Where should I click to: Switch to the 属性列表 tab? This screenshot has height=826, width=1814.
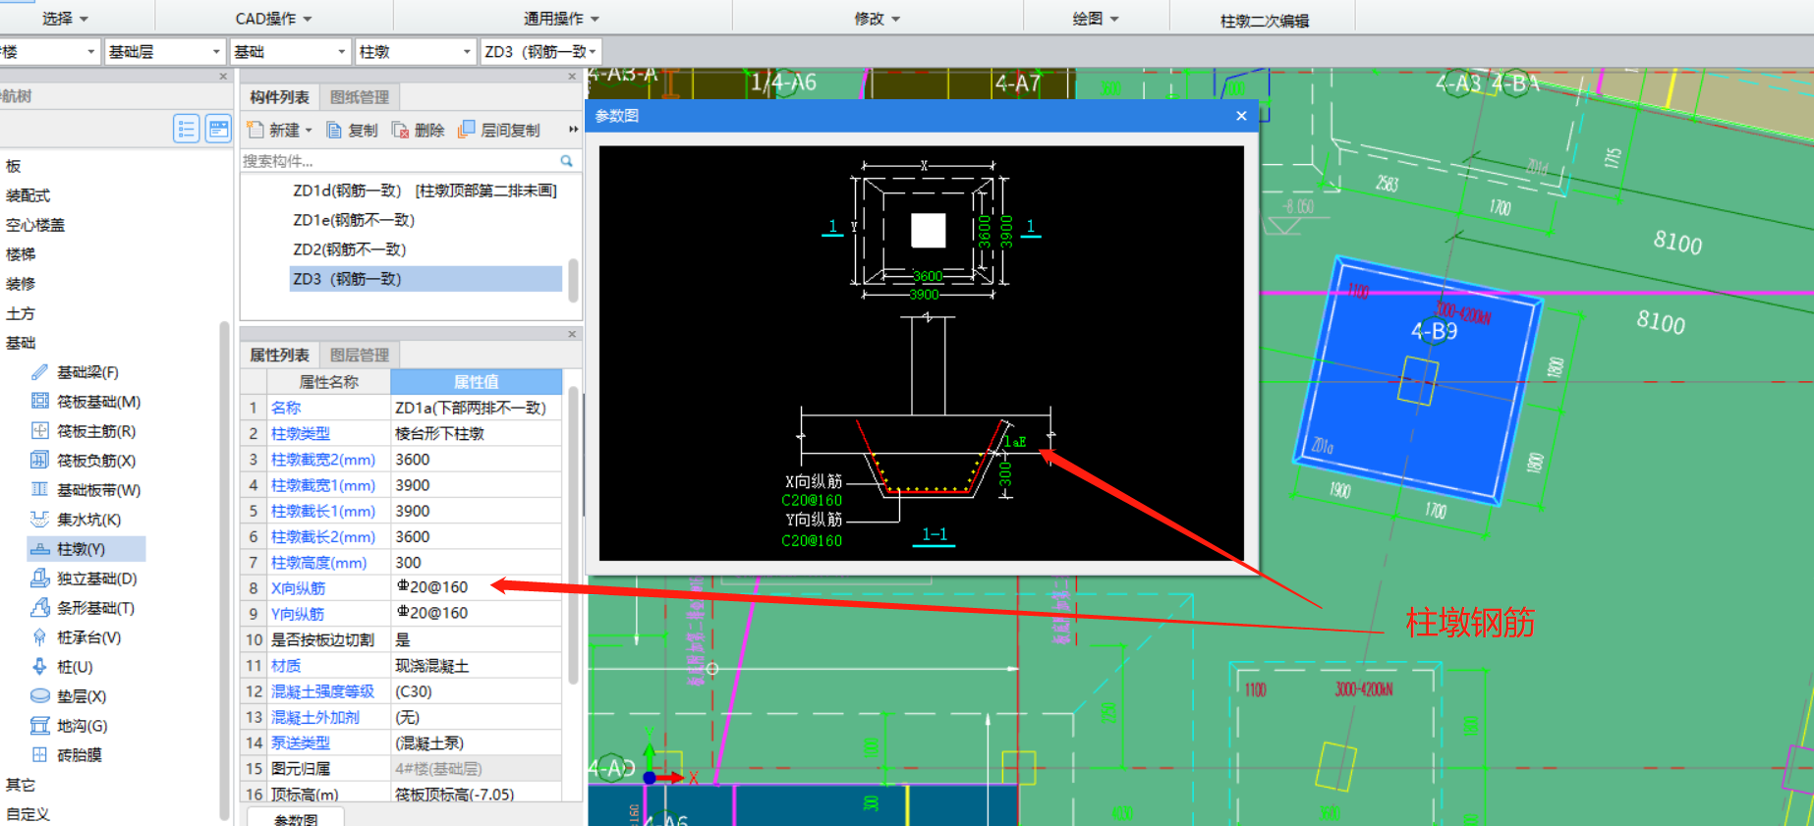point(279,355)
